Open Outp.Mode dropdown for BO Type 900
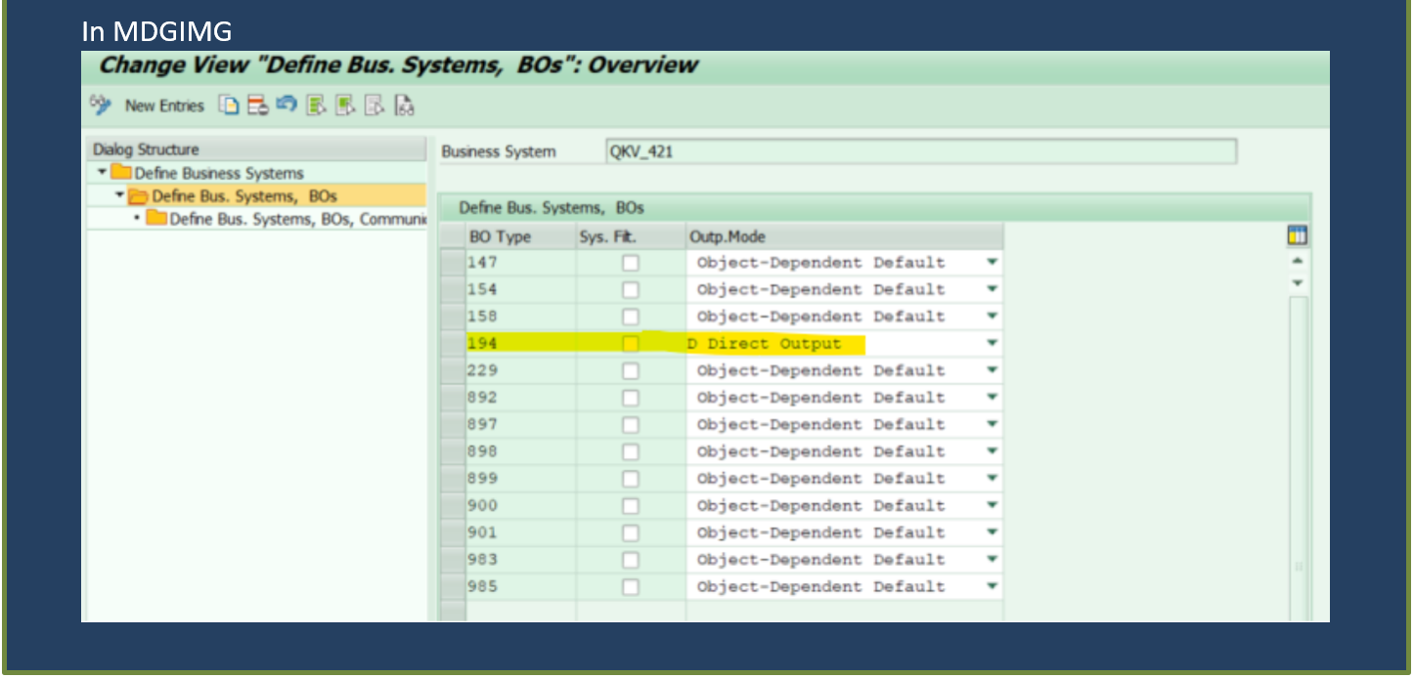 coord(992,506)
